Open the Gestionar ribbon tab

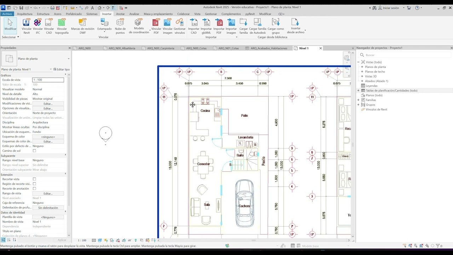(x=211, y=14)
